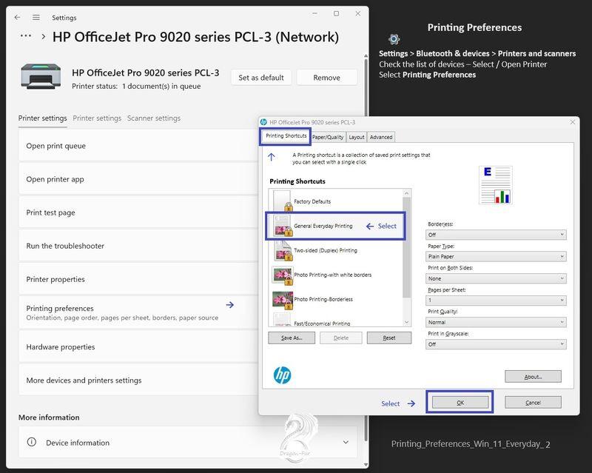The width and height of the screenshot is (592, 473).
Task: Open printer app
Action: click(x=138, y=179)
